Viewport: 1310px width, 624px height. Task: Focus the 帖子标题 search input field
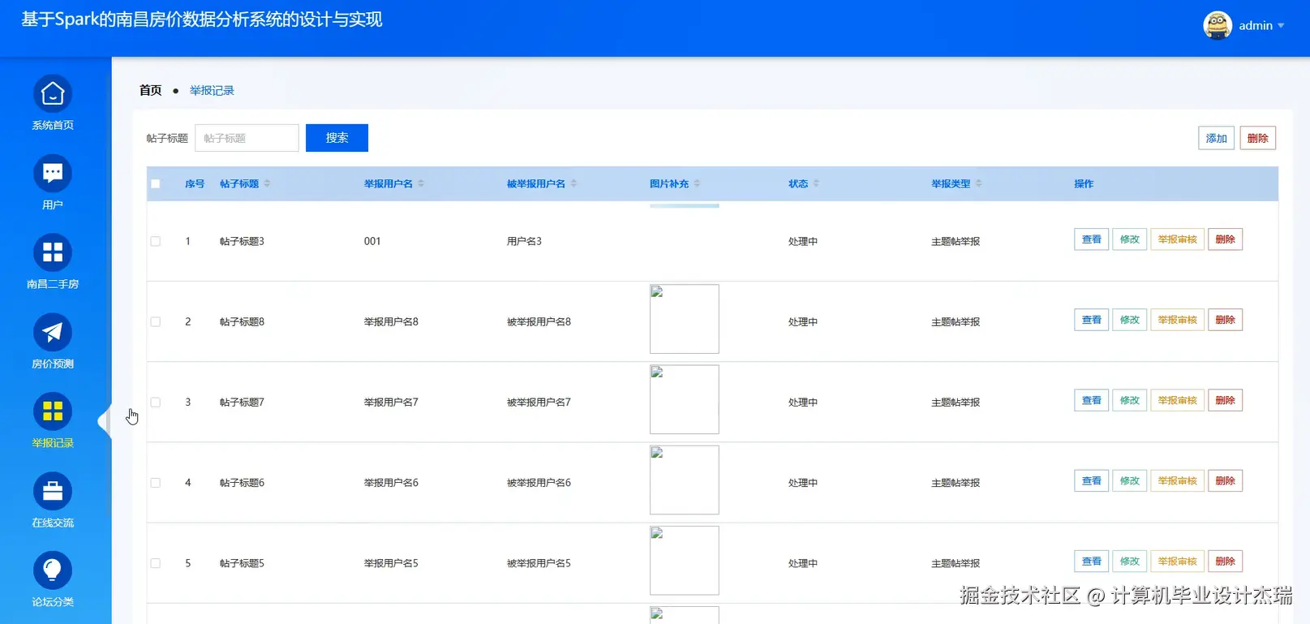(x=247, y=138)
